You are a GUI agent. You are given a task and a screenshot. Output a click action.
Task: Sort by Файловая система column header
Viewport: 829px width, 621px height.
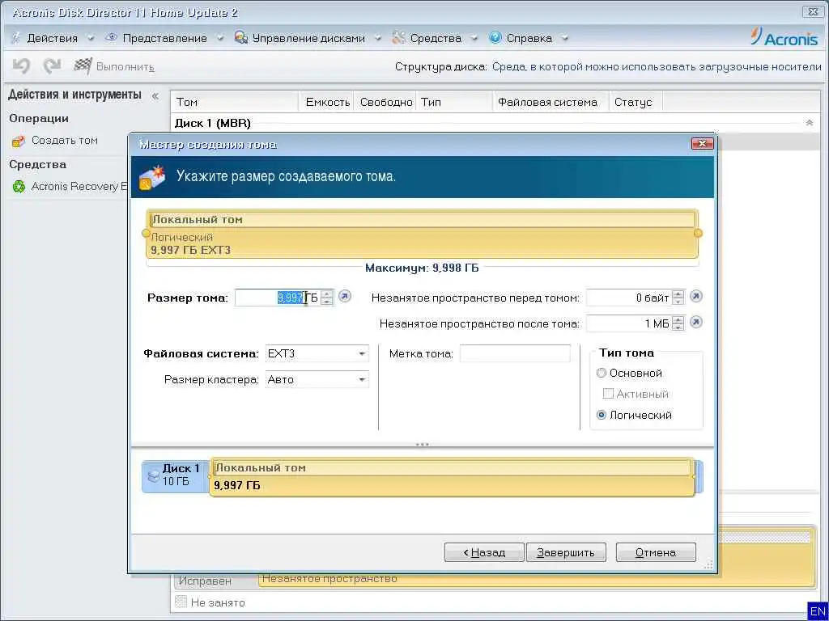click(550, 102)
